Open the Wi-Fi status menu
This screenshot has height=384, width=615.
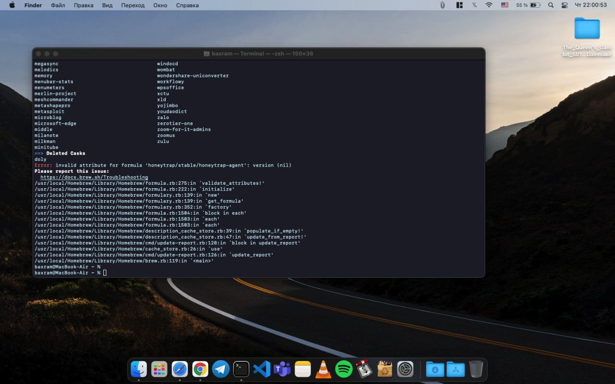489,5
